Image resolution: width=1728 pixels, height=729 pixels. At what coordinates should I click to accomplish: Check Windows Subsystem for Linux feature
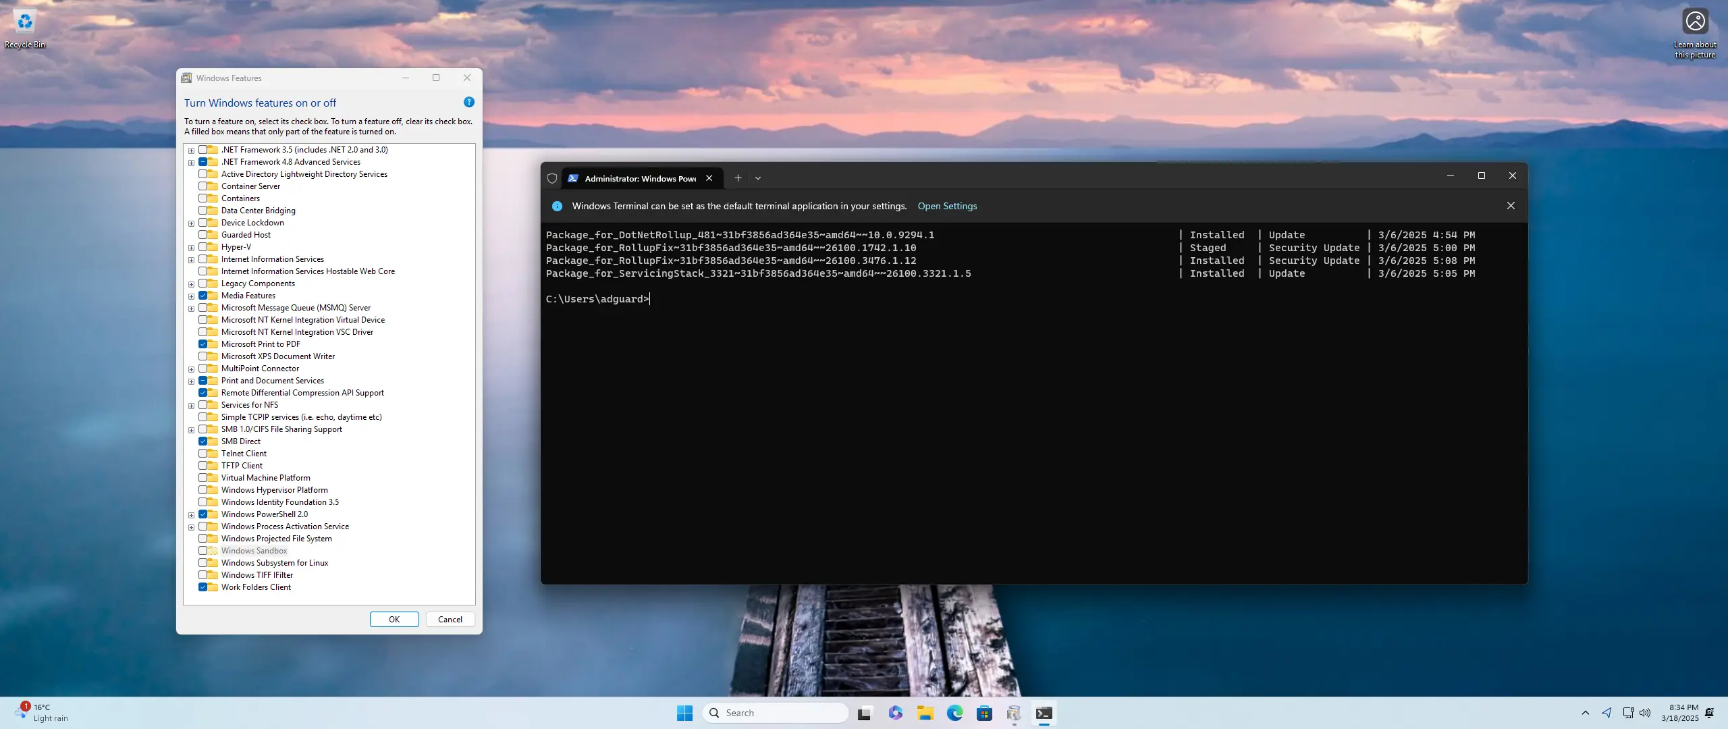click(x=202, y=563)
